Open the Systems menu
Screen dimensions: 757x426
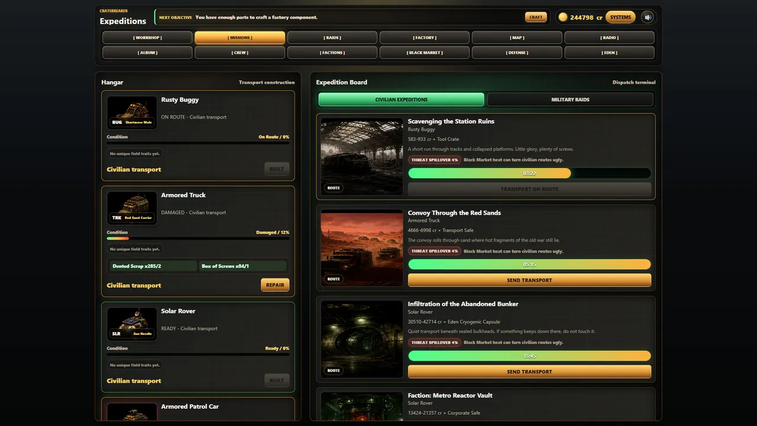[x=620, y=17]
